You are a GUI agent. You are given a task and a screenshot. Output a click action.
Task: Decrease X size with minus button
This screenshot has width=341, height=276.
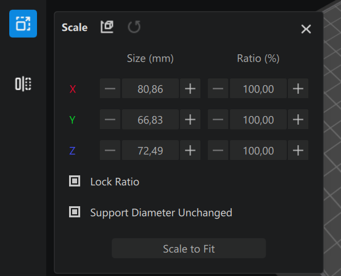(110, 88)
